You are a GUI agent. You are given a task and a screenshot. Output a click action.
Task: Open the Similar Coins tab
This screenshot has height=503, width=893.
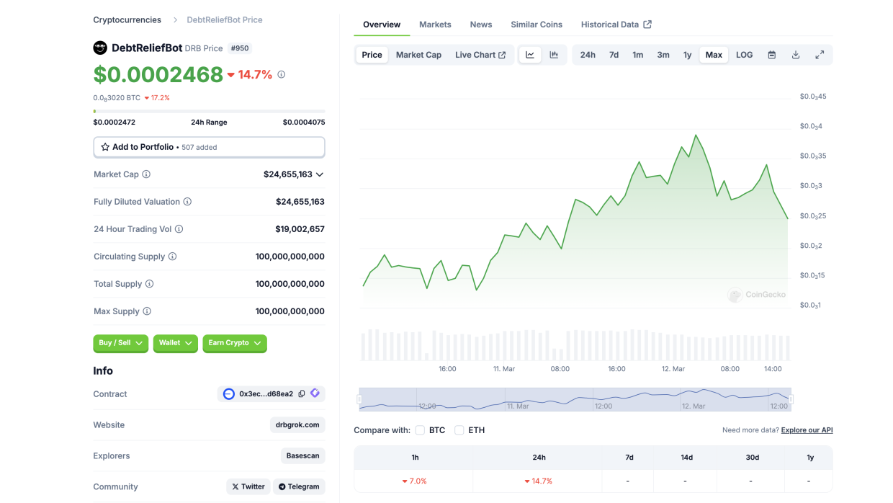pyautogui.click(x=537, y=25)
